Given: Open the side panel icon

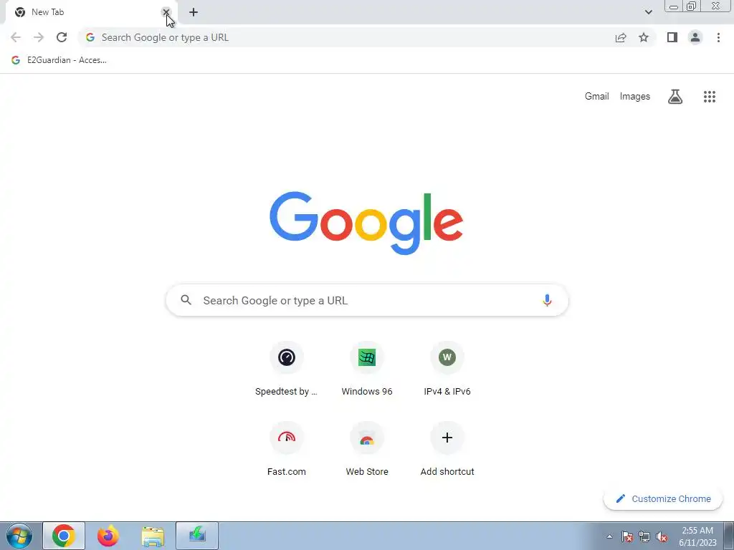Looking at the screenshot, I should coord(672,37).
